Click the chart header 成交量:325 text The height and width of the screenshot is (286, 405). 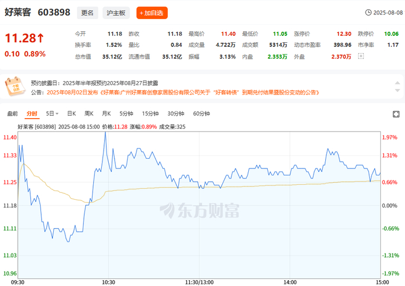pyautogui.click(x=172, y=127)
